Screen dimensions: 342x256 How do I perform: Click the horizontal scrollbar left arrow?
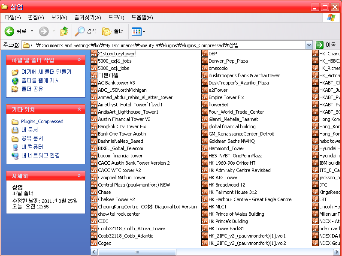coord(94,252)
